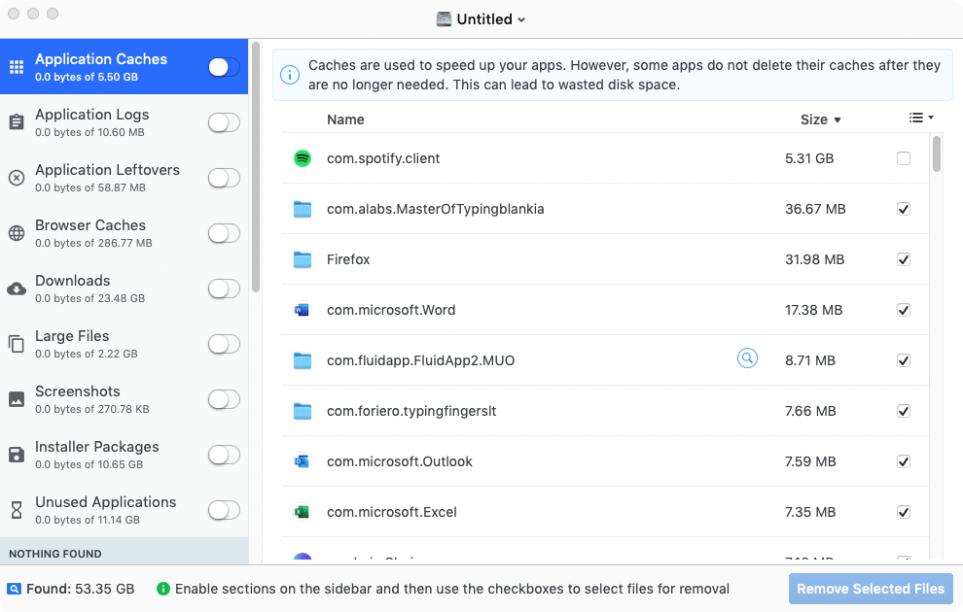Open the list view options dropdown
The image size is (963, 612).
coord(920,117)
